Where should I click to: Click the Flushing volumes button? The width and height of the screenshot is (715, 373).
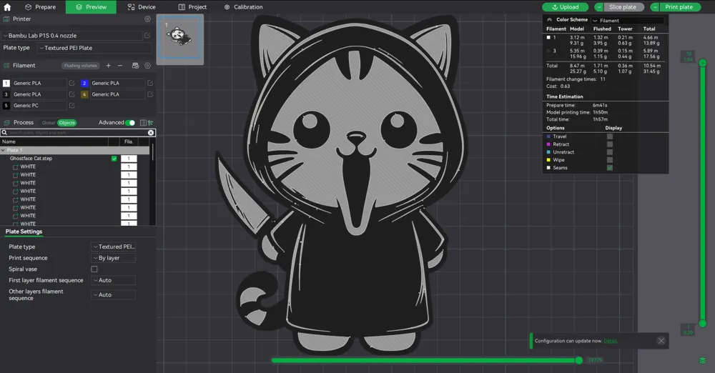(80, 66)
